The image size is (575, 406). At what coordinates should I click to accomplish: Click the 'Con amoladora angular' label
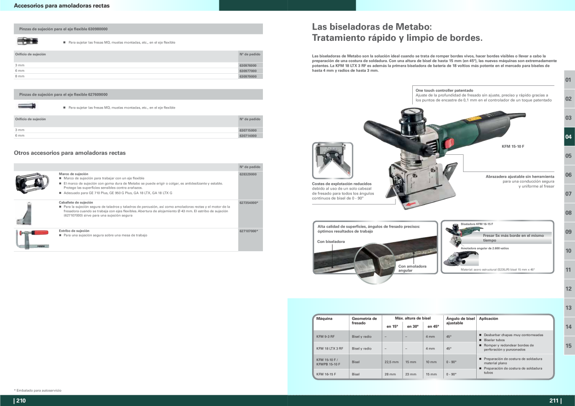point(412,268)
